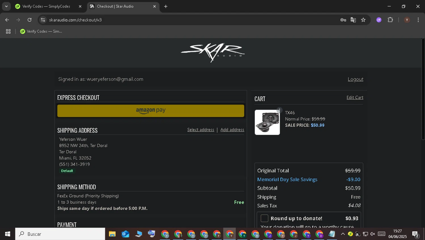Open the Windows Start menu
This screenshot has height=240, width=425.
(8, 234)
